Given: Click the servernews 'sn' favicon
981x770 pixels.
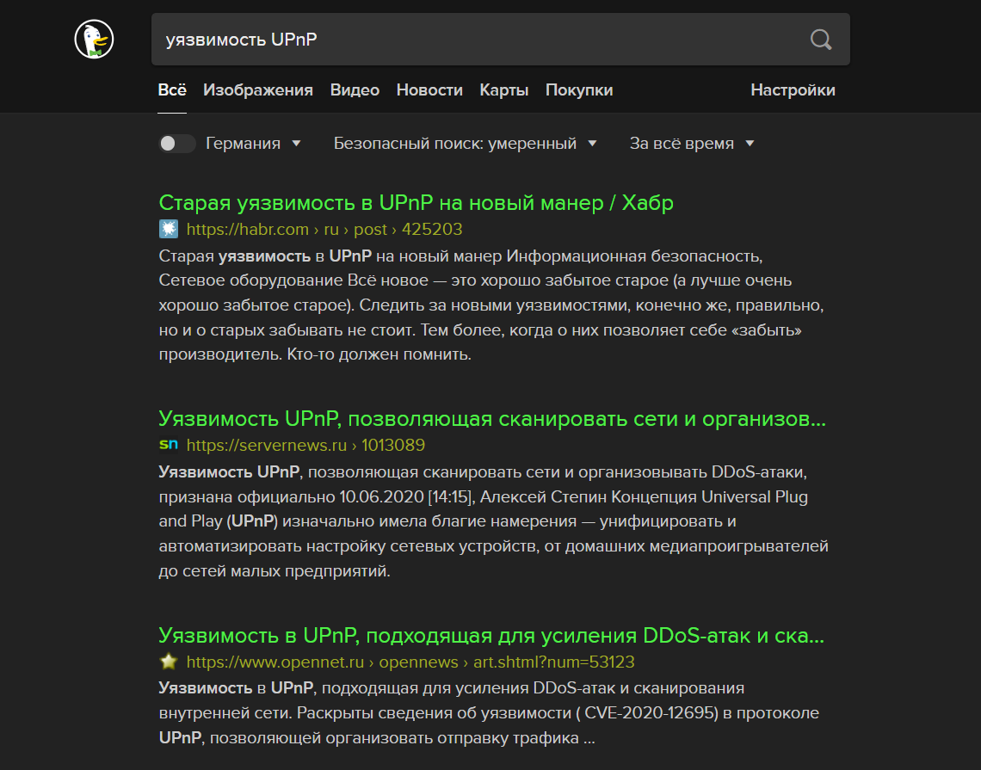Looking at the screenshot, I should pyautogui.click(x=169, y=445).
